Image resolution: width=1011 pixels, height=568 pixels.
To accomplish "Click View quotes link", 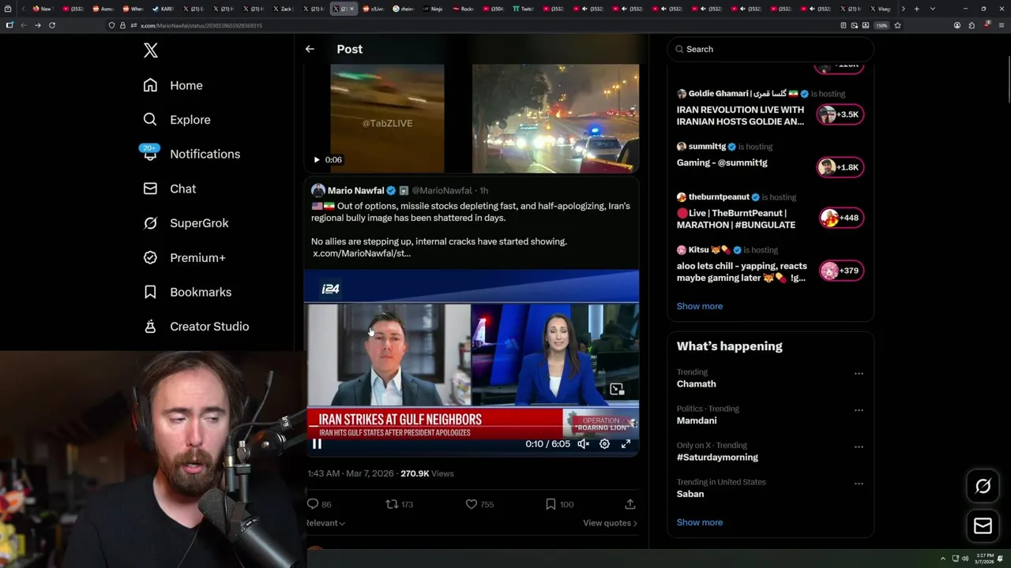I will point(610,523).
